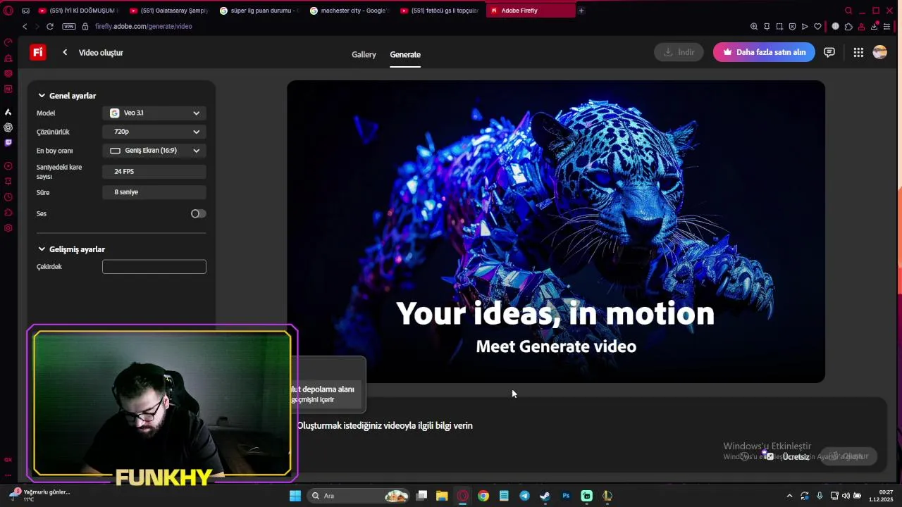Click the Opera send flow arrow icon

[x=805, y=26]
